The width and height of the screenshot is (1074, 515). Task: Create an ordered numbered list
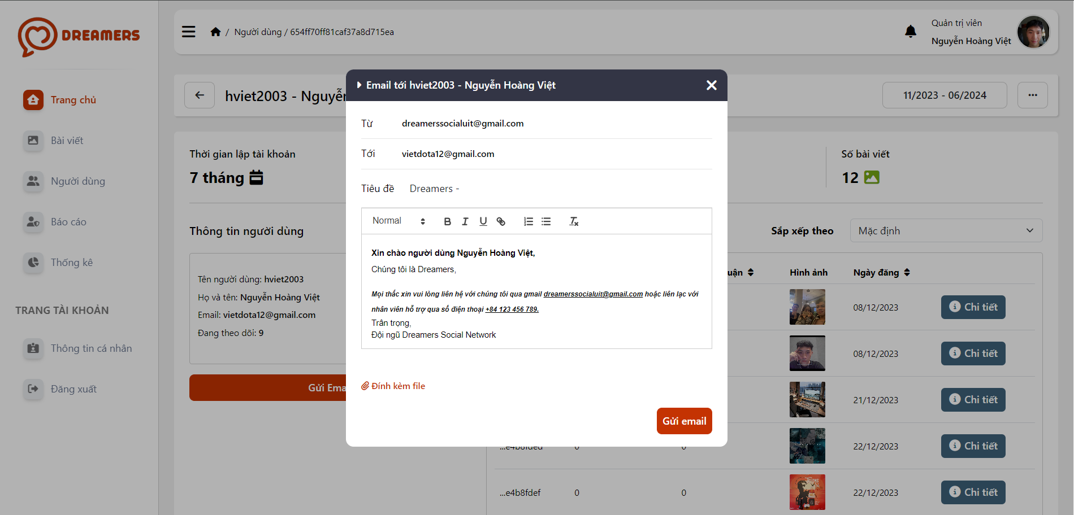point(528,221)
